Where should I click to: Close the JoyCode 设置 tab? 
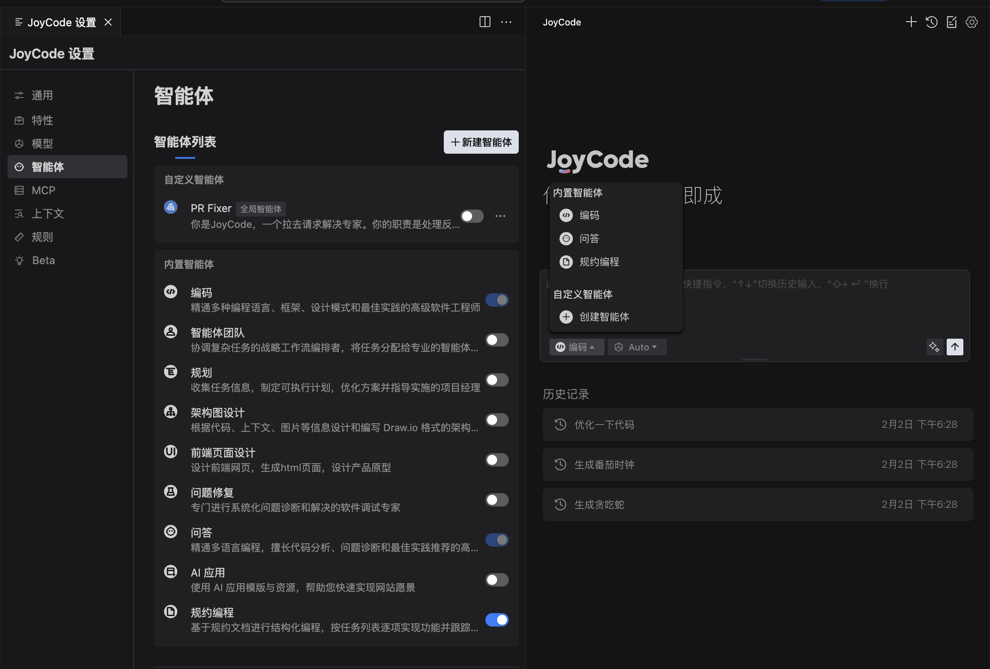coord(108,22)
